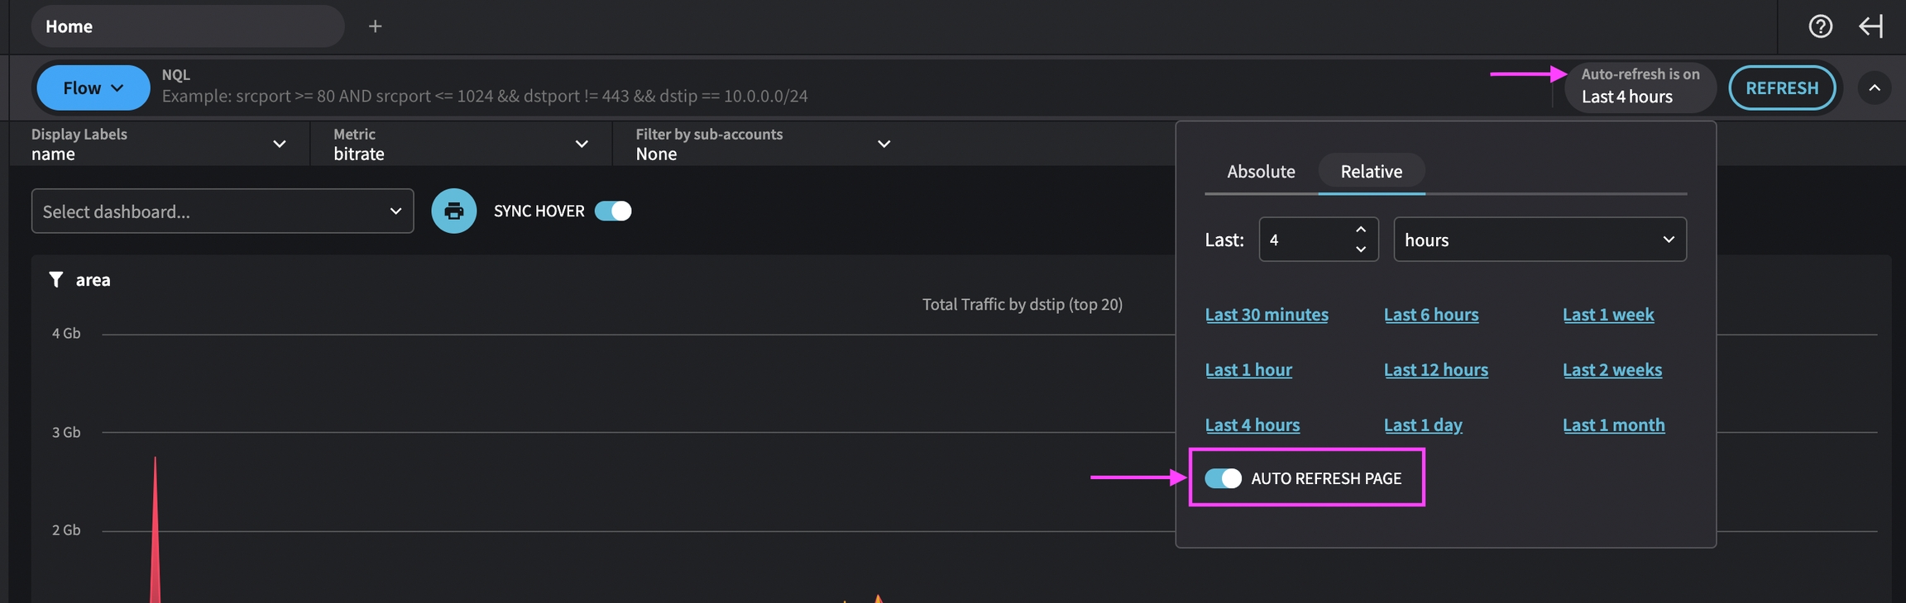
Task: Open the hours time unit dropdown
Action: pyautogui.click(x=1539, y=240)
